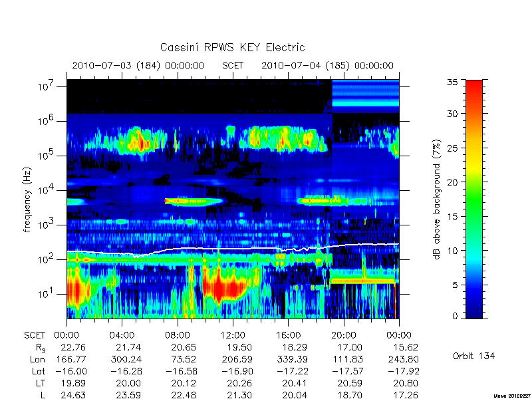The width and height of the screenshot is (532, 399).
Task: Click the 'frequency (Hz)' axis label
Action: (x=27, y=199)
